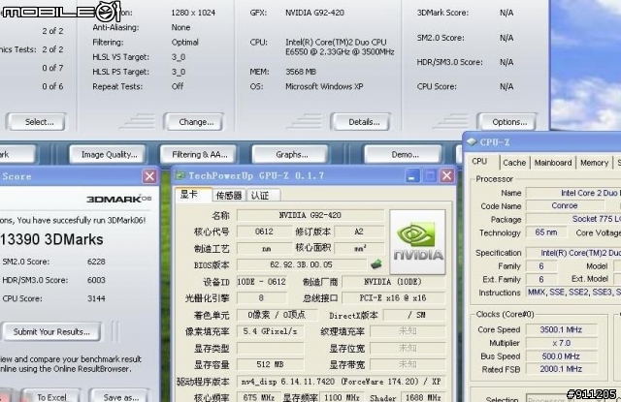Close the TechPowerUp GPU-Z window
Viewport: 621px width, 402px height.
(446, 176)
